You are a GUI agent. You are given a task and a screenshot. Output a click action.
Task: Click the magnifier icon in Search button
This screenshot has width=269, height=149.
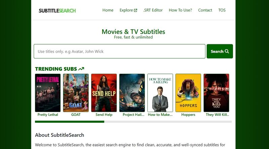pyautogui.click(x=227, y=51)
